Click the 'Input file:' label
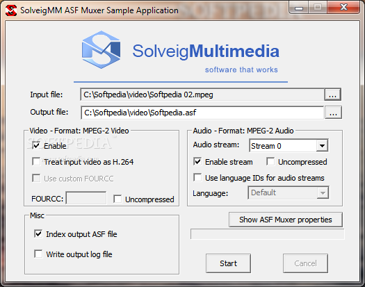This screenshot has height=287, width=365. [47, 95]
